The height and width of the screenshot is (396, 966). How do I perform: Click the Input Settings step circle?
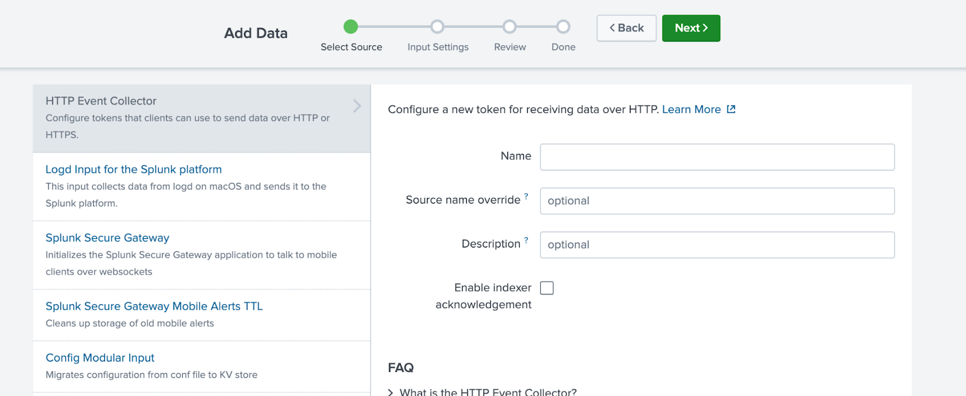coord(437,27)
